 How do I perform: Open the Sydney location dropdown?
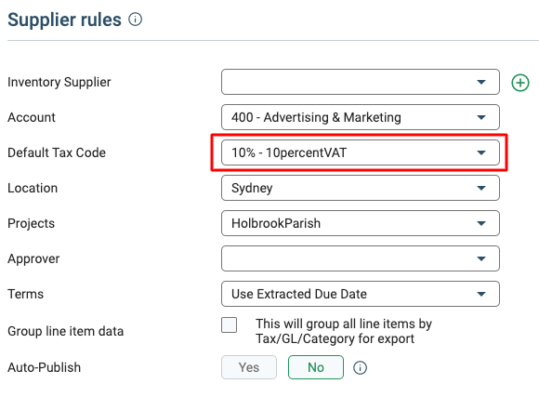coord(361,188)
